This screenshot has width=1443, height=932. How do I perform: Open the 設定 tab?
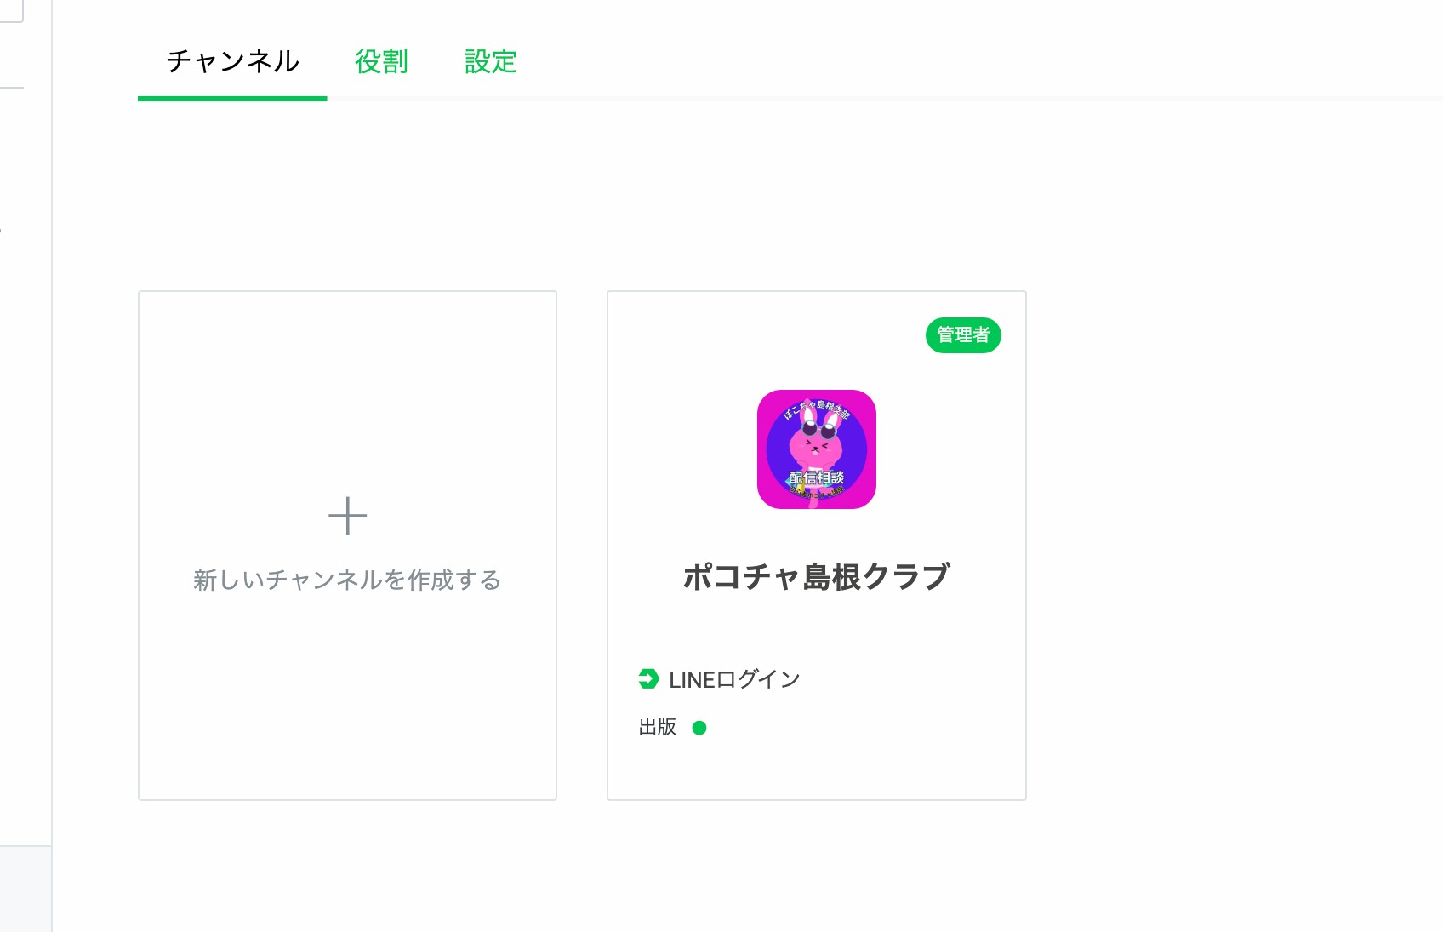pyautogui.click(x=491, y=61)
